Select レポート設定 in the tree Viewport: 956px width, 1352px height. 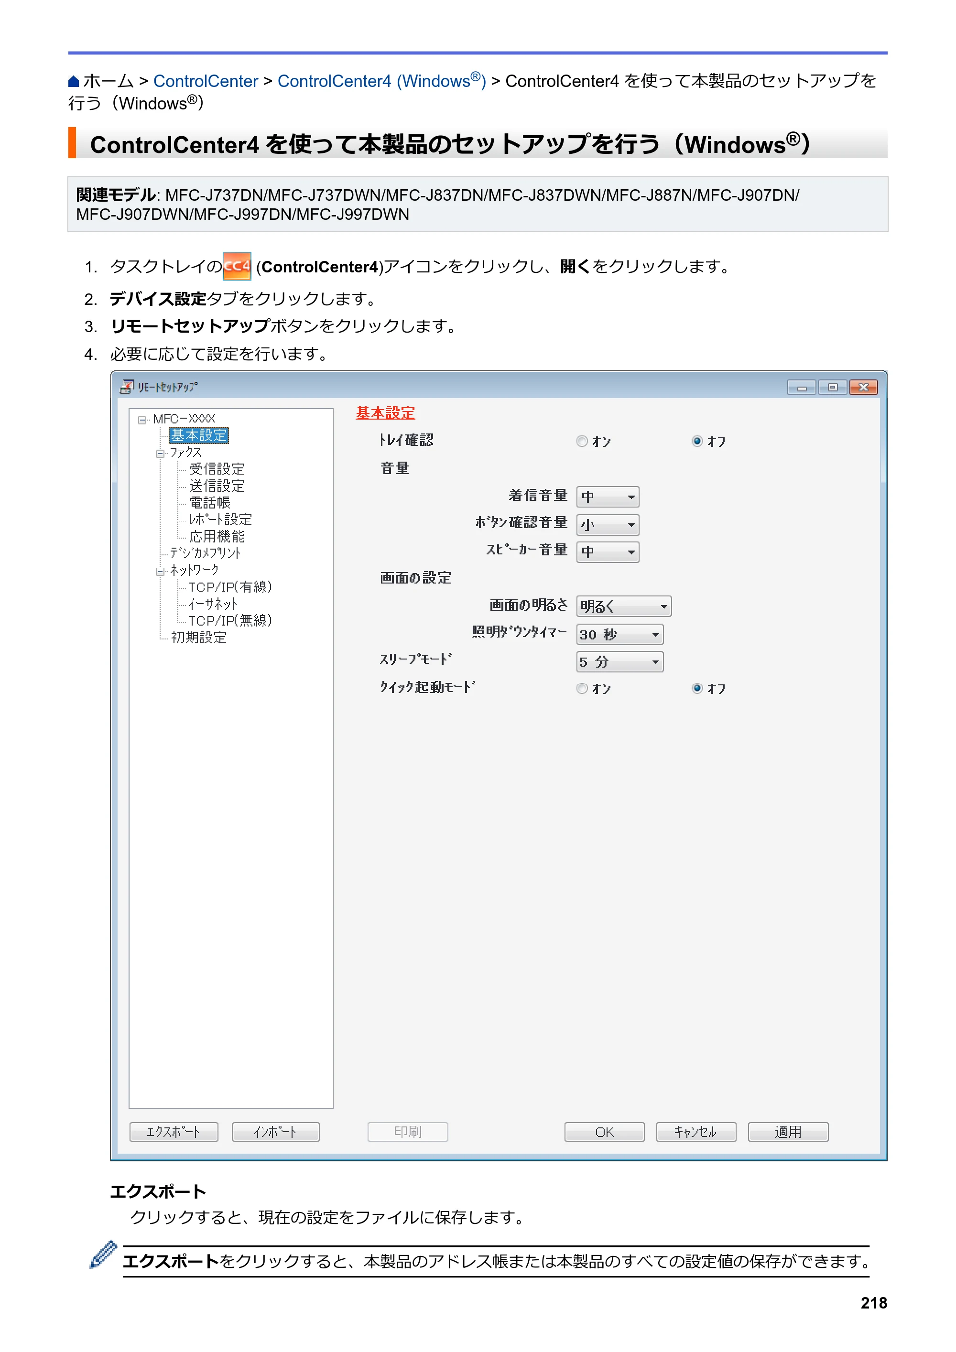(x=220, y=519)
